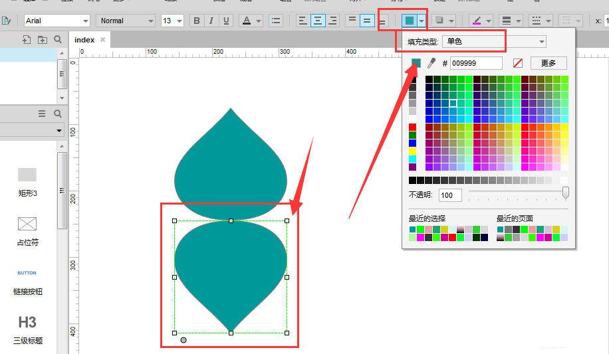This screenshot has height=354, width=609.
Task: Activate the format painter icon
Action: tap(6, 21)
